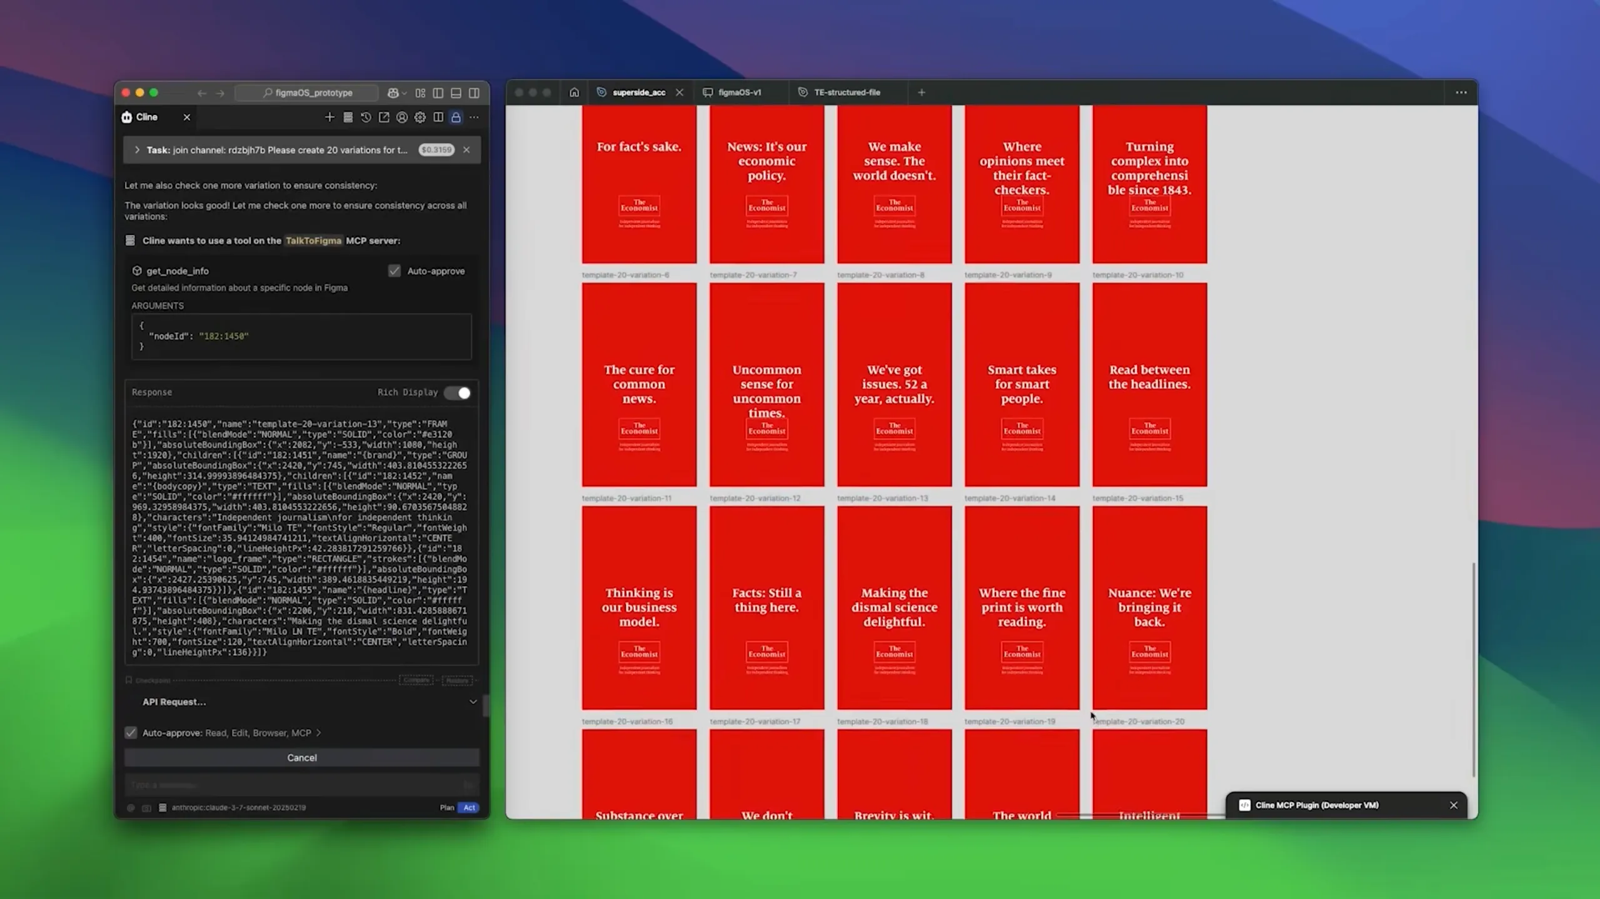Open task history clock icon
This screenshot has width=1600, height=899.
tap(366, 117)
